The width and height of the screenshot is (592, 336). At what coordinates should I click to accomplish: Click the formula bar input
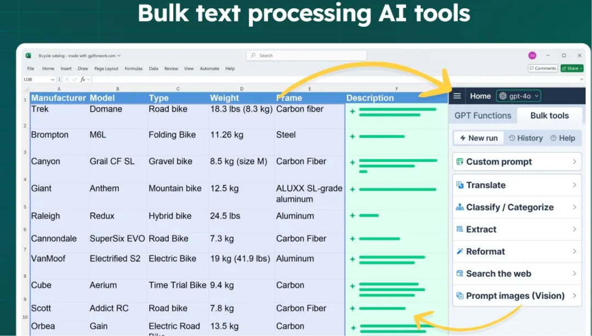coord(334,79)
